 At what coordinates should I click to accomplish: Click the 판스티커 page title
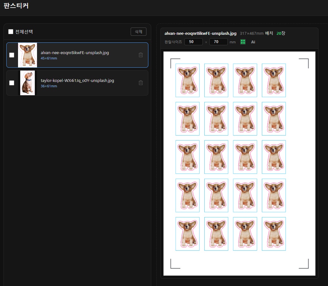16,6
